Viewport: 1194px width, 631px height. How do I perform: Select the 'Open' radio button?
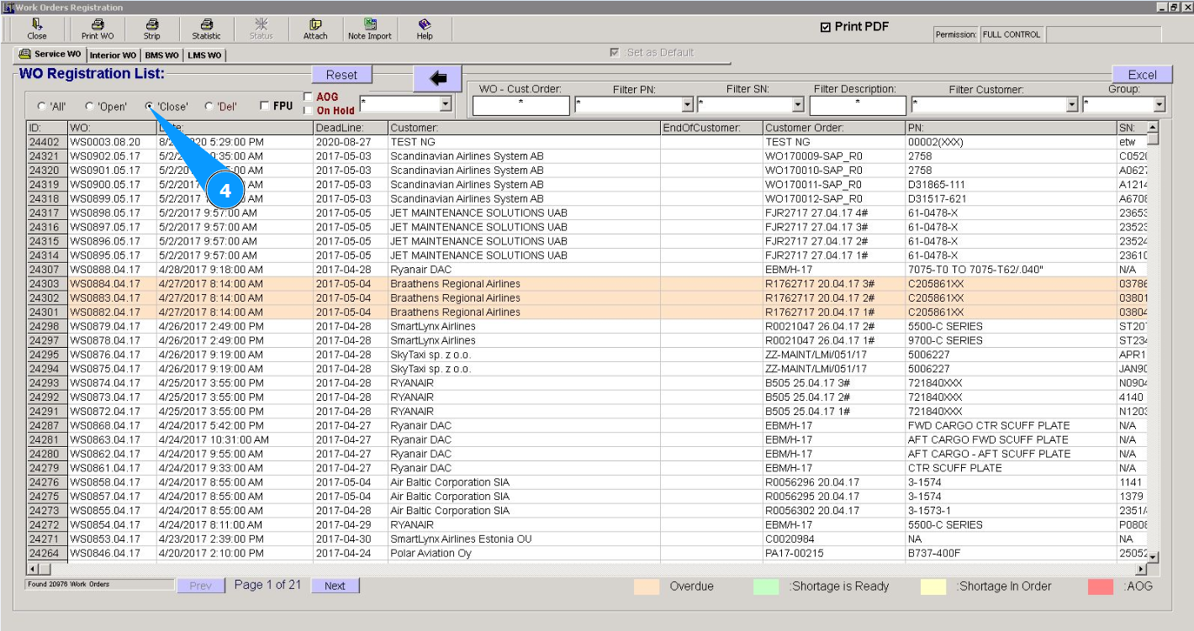[89, 107]
